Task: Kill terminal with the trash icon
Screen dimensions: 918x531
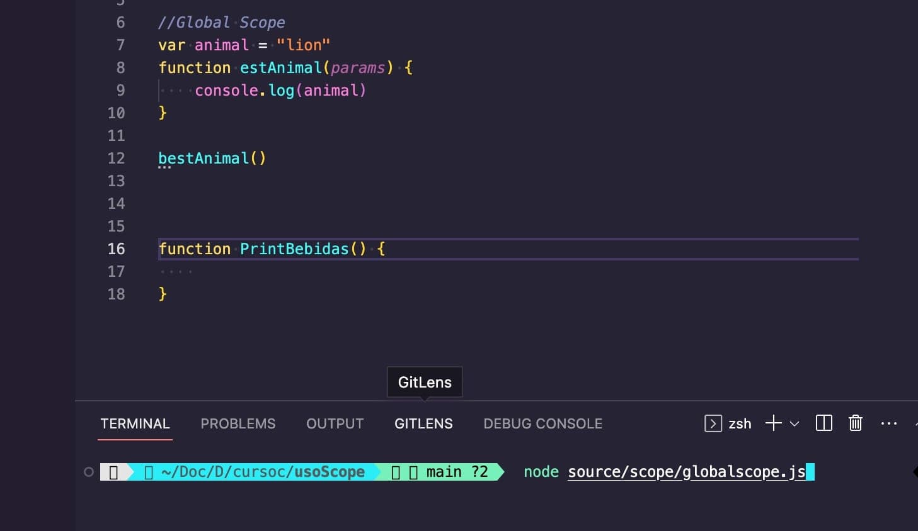Action: 855,423
